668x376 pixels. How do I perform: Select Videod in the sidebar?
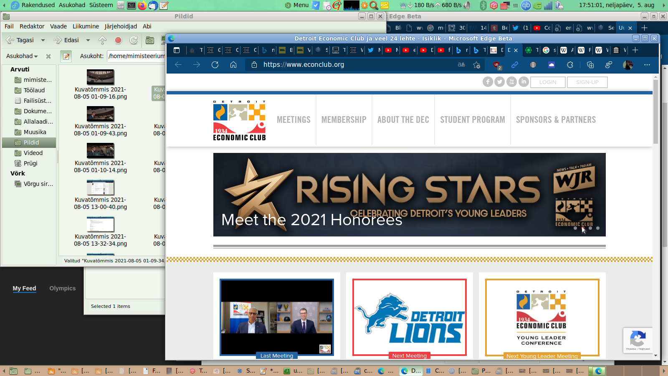click(29, 153)
